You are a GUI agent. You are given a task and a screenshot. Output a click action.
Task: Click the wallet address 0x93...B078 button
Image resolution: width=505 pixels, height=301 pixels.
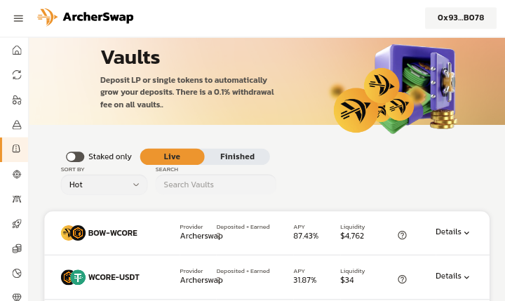(x=460, y=18)
